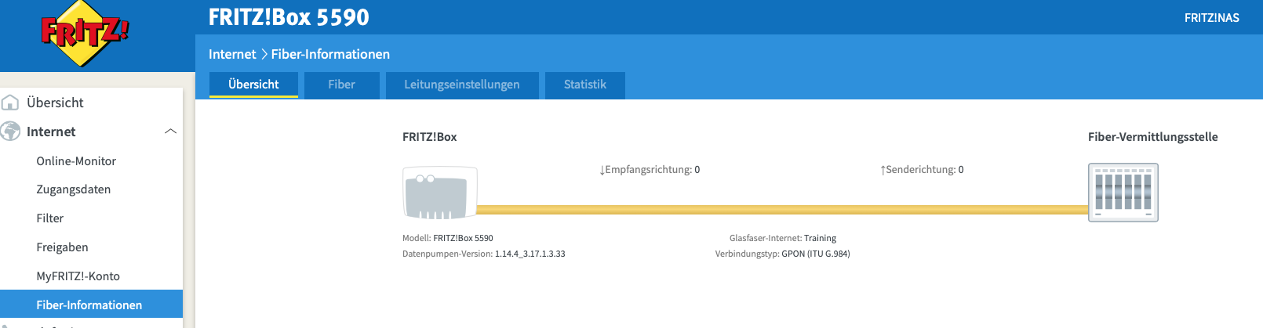The height and width of the screenshot is (328, 1263).
Task: Click the FRITZ!Box 5590 title
Action: click(x=289, y=17)
